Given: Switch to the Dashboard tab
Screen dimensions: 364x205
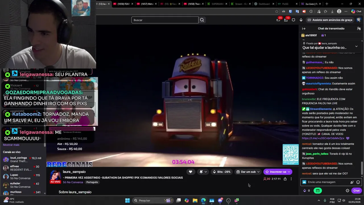Looking at the screenshot, I should tap(264, 4).
